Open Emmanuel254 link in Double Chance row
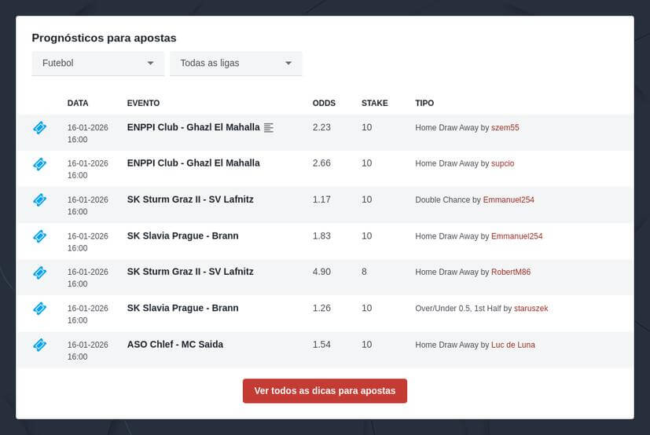 (x=509, y=200)
